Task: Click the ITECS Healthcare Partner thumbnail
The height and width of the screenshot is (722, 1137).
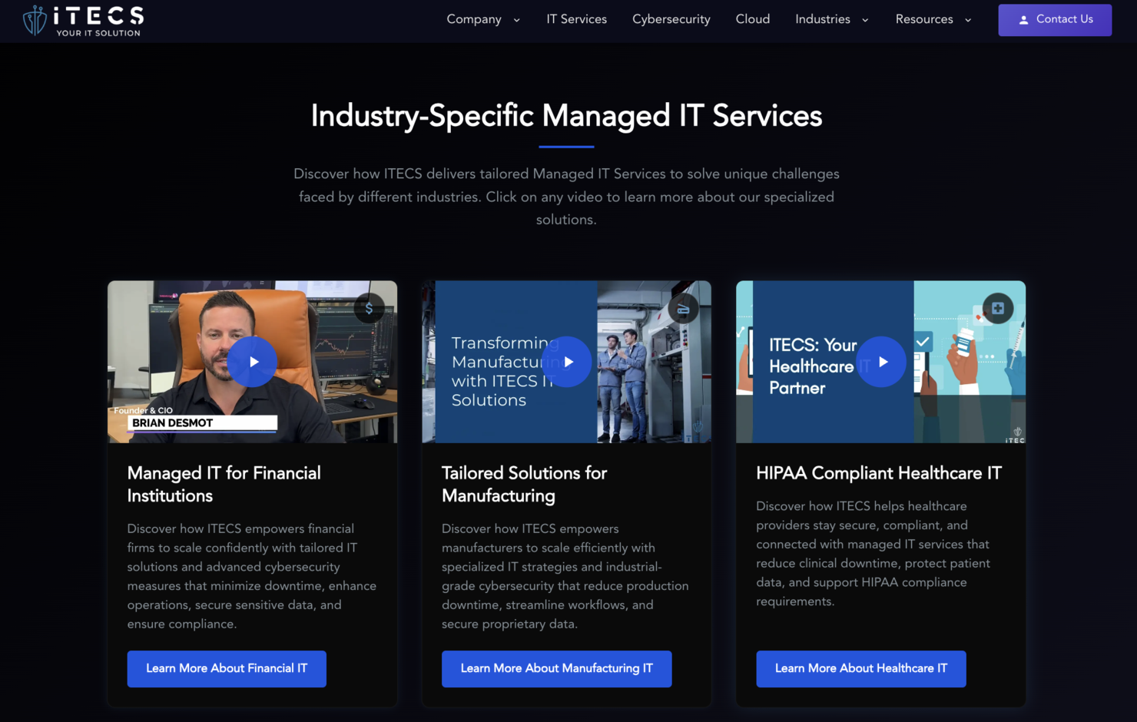Action: (x=881, y=362)
